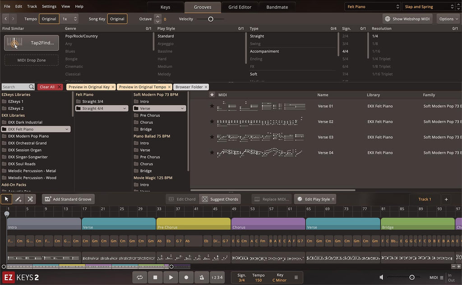Select the arrow pointer tool
462x285 pixels.
coord(6,199)
